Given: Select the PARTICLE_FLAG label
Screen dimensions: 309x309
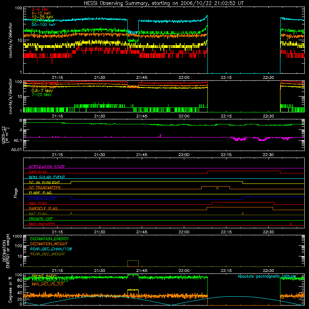Looking at the screenshot, I should [x=43, y=208].
